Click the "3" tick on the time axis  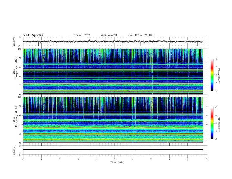click(x=78, y=159)
